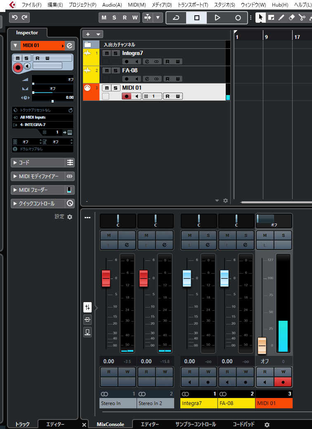The image size is (312, 429).
Task: Click Inspector Monitor speaker button
Action: [x=27, y=66]
